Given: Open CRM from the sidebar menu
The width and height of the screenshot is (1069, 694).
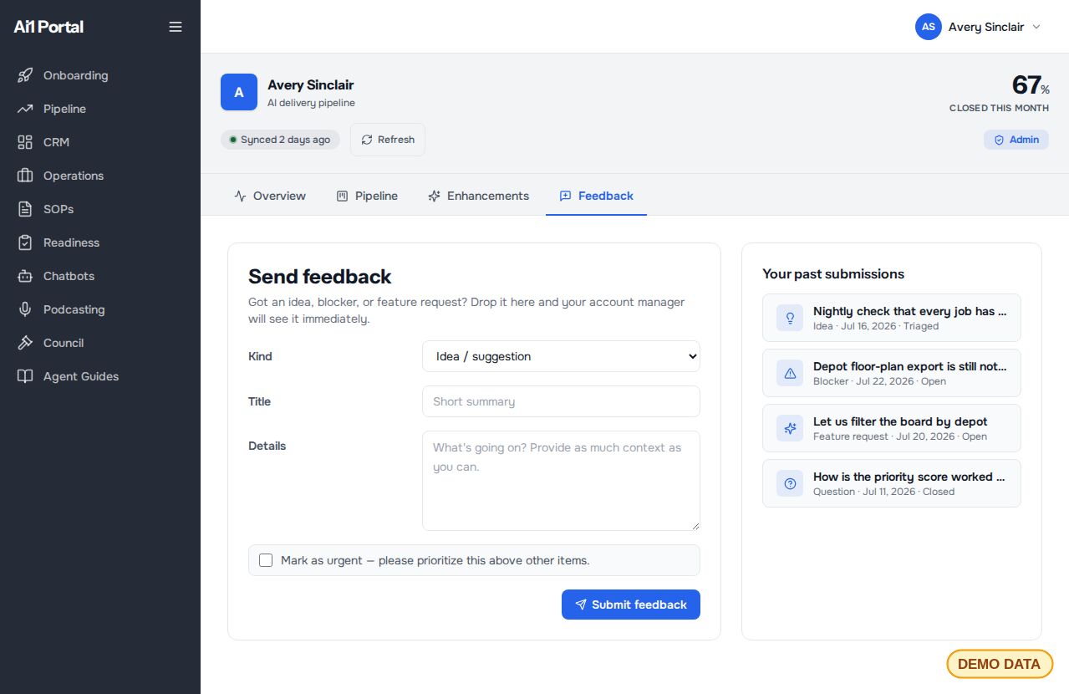Looking at the screenshot, I should 100,142.
